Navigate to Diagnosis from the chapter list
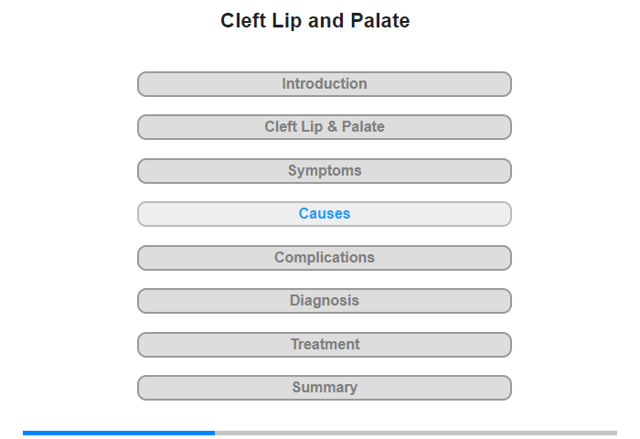 [325, 301]
